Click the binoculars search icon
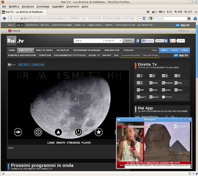Screen dimensions: 198x176 [189, 18]
